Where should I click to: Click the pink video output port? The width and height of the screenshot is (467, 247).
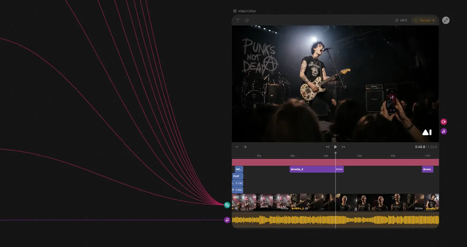click(x=444, y=122)
